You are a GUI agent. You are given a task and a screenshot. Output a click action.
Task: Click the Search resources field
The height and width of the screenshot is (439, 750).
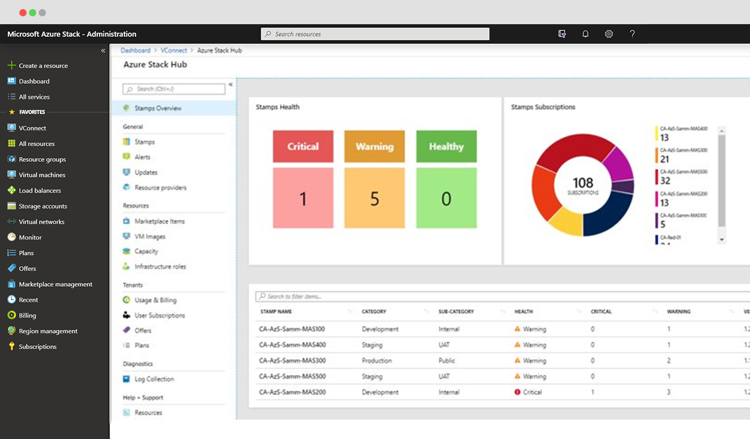[x=375, y=34]
